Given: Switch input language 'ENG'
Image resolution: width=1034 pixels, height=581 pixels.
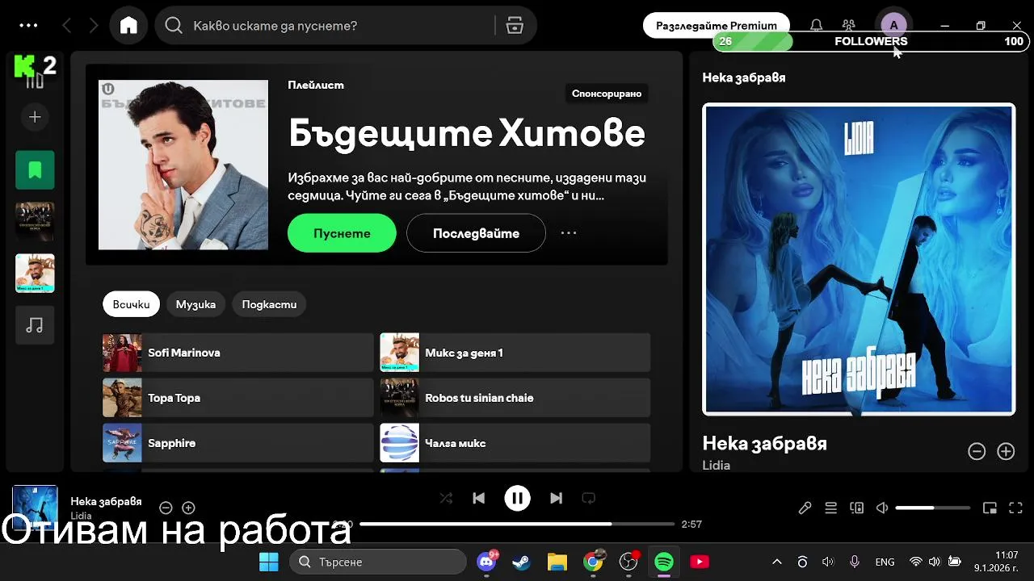Looking at the screenshot, I should pyautogui.click(x=885, y=562).
